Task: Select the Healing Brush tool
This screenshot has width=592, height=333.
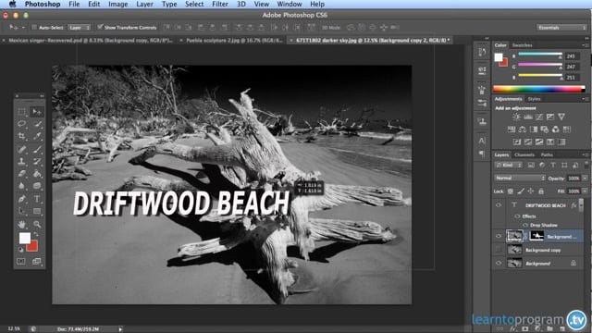Action: click(22, 150)
